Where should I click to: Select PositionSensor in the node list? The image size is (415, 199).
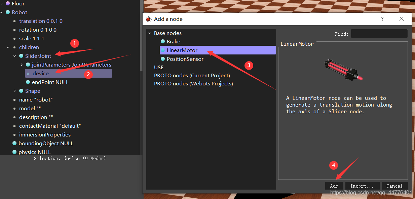click(x=185, y=59)
